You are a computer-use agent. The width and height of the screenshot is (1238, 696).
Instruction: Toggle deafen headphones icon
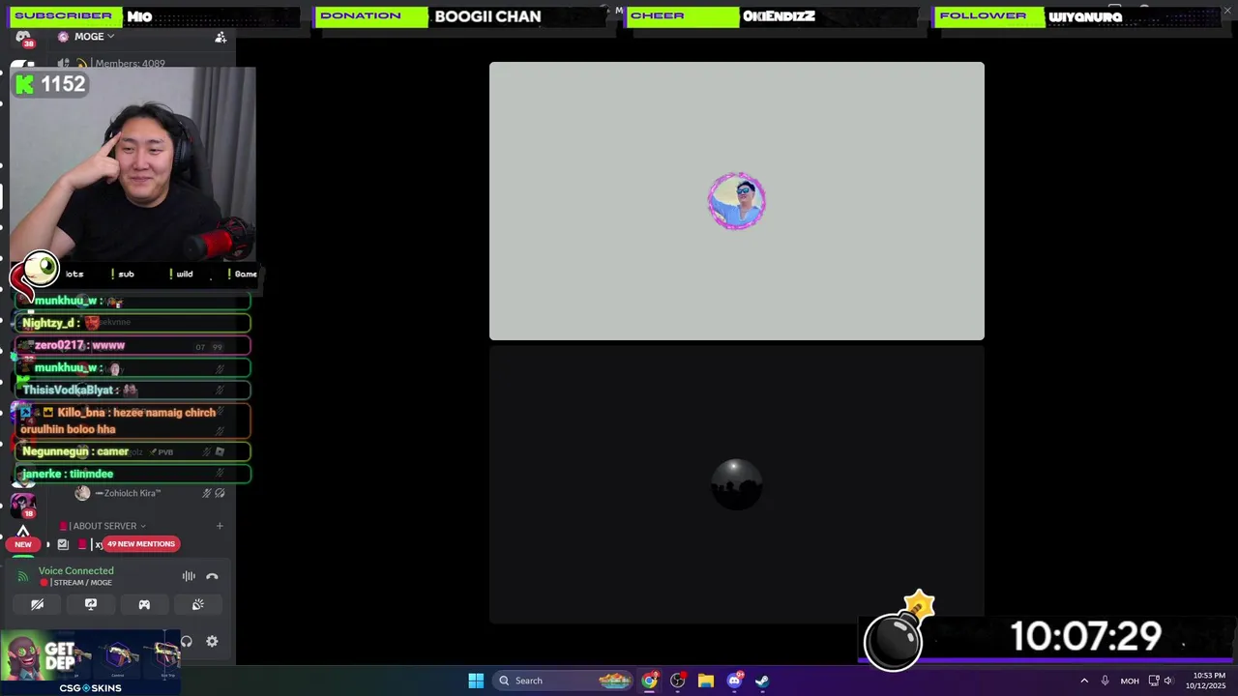[x=187, y=641]
